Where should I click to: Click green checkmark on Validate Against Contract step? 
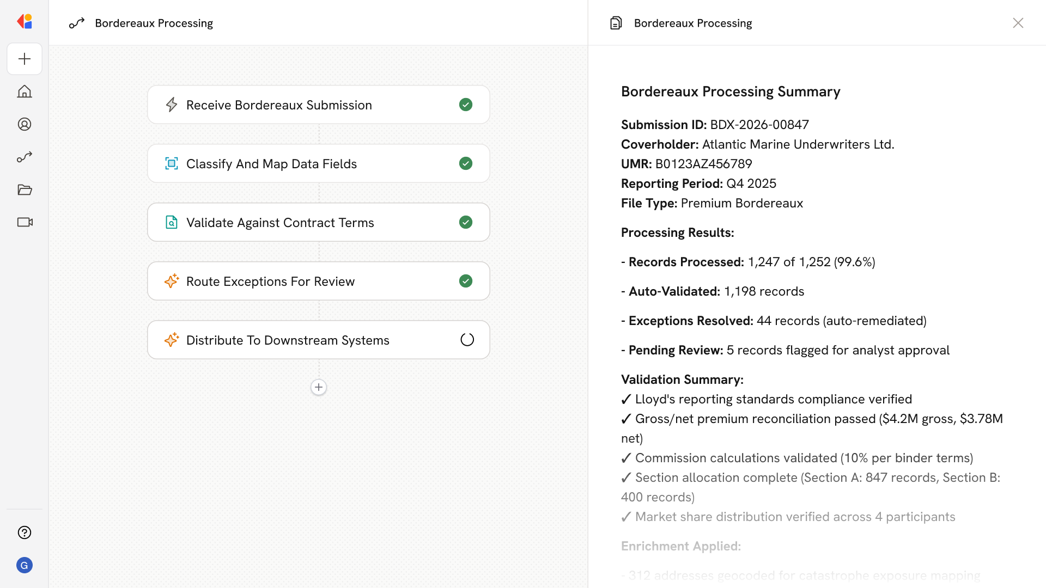466,222
